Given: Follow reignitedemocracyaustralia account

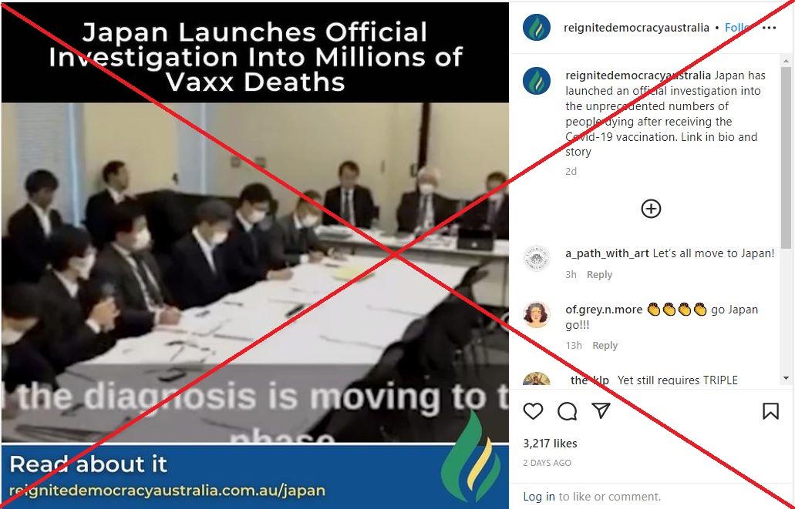Looking at the screenshot, I should (738, 28).
